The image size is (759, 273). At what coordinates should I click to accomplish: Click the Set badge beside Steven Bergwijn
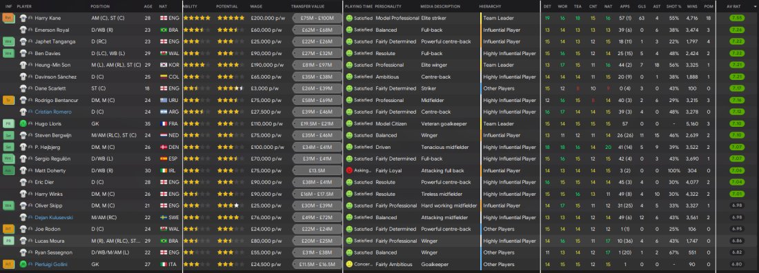(x=8, y=136)
